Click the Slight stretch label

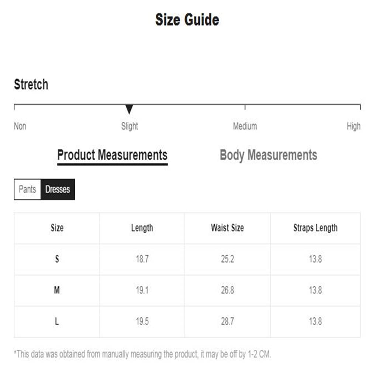point(130,126)
